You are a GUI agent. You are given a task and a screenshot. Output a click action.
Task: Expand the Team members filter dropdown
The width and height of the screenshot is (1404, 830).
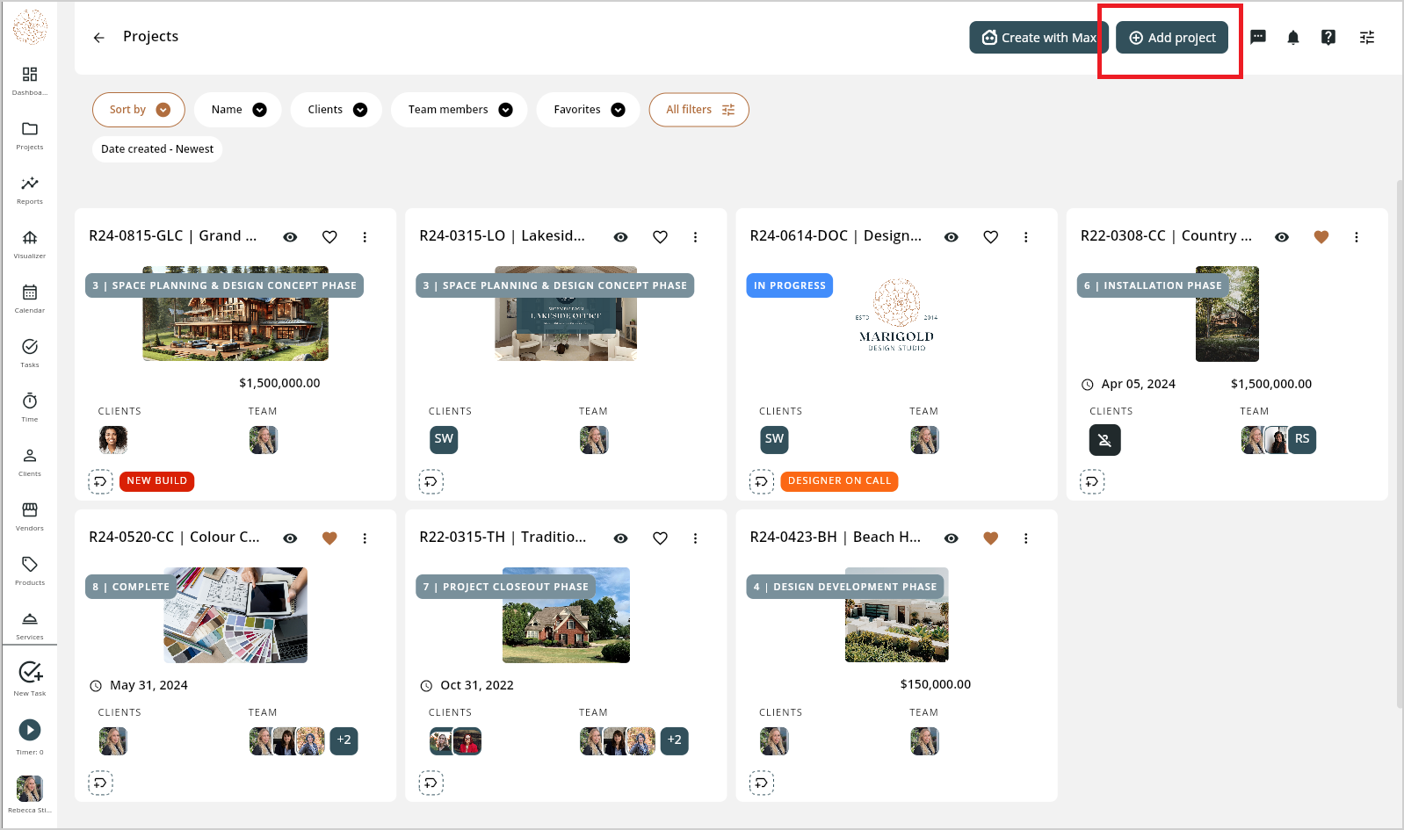[x=460, y=110]
